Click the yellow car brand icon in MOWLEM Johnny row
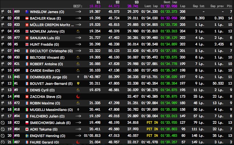The image size is (234, 145). pos(78,31)
